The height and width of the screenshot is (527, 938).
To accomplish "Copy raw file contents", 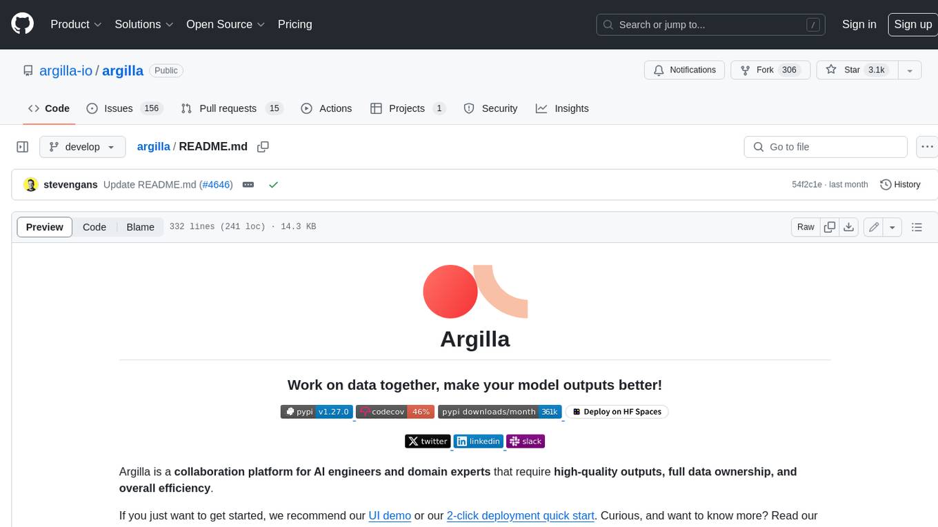I will click(830, 227).
